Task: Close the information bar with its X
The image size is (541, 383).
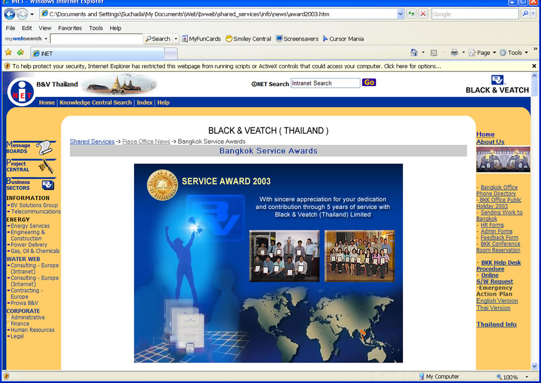Action: coord(534,66)
